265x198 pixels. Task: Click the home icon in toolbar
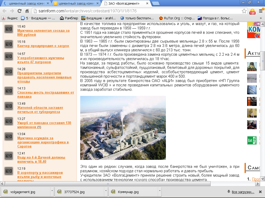[x=27, y=11]
